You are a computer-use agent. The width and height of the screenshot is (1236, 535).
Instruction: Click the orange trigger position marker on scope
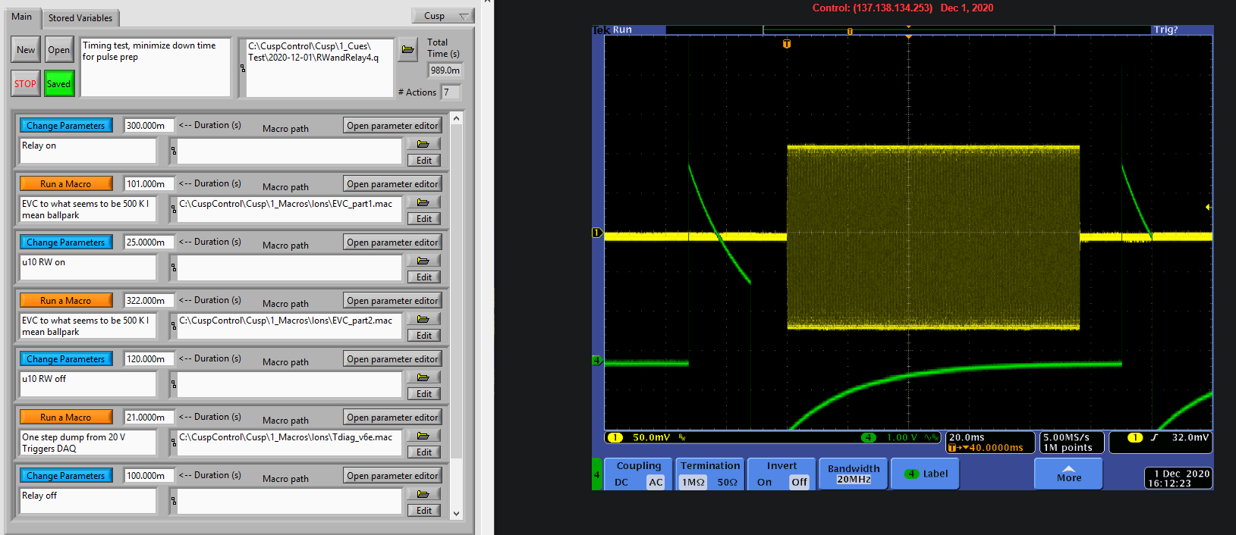787,44
